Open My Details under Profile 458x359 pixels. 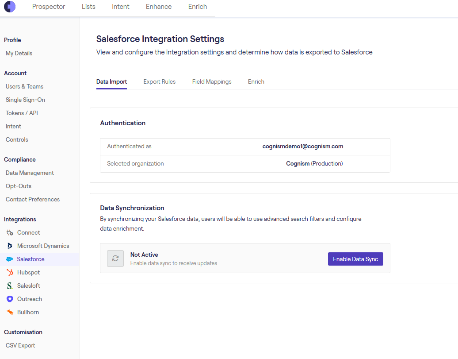tap(19, 53)
